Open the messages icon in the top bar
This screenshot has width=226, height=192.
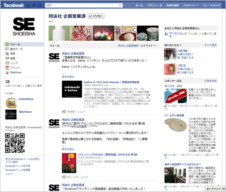point(34,6)
